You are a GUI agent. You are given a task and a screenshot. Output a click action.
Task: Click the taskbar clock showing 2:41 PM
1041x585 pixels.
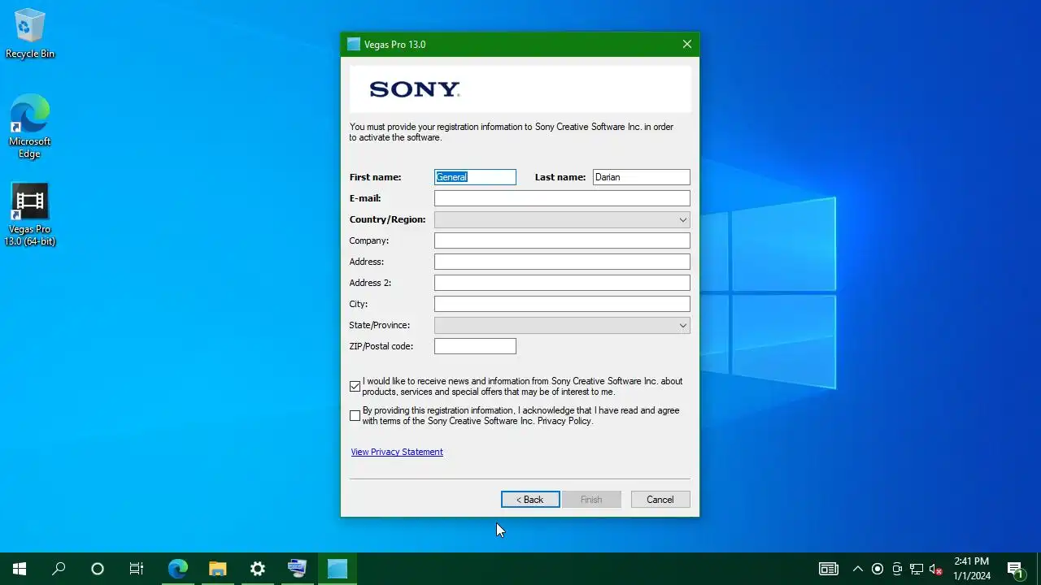[972, 569]
